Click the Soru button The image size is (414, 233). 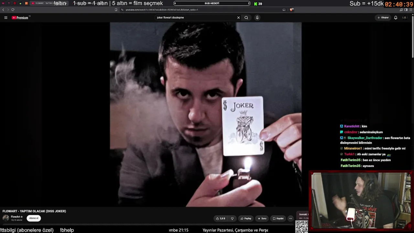click(x=262, y=218)
